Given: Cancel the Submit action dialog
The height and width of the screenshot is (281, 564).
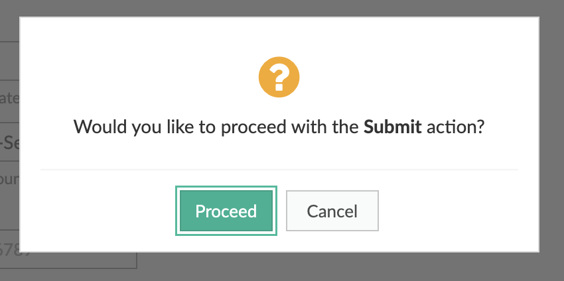Looking at the screenshot, I should coord(332,211).
